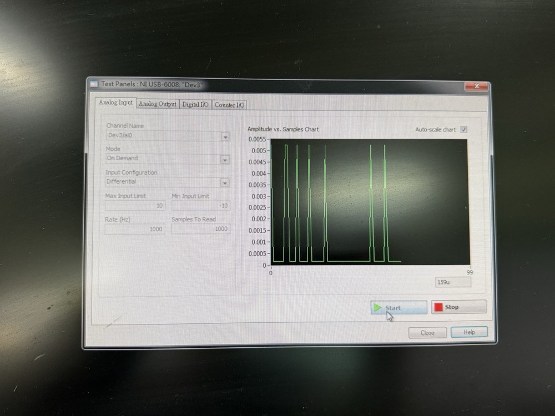Toggle the Auto-scale chart checkbox
This screenshot has height=416, width=555.
(x=463, y=130)
